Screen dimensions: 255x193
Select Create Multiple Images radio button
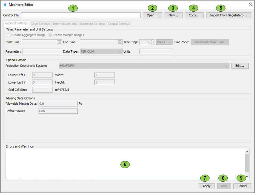[50, 35]
